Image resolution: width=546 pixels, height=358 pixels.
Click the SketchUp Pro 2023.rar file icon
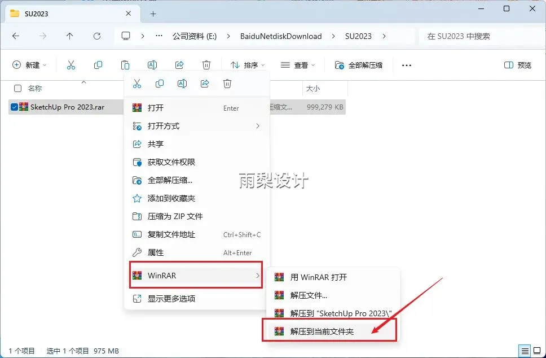[x=24, y=107]
